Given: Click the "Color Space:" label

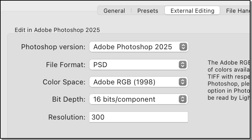Looking at the screenshot, I should point(64,82).
